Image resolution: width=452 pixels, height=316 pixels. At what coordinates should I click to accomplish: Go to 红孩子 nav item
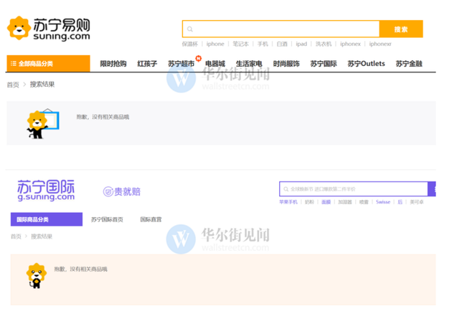coord(147,64)
